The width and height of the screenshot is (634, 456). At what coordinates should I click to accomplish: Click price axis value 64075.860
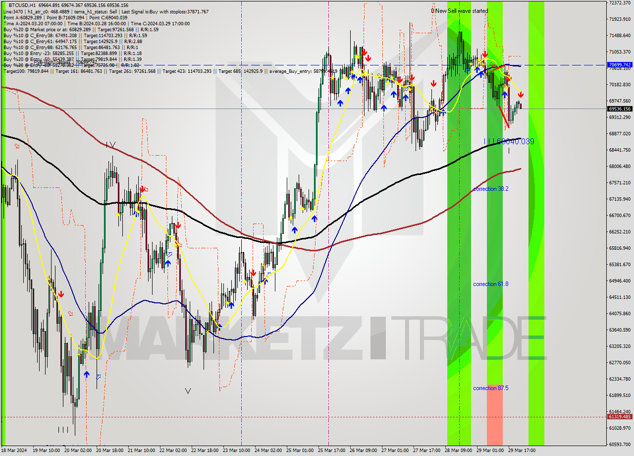[620, 314]
